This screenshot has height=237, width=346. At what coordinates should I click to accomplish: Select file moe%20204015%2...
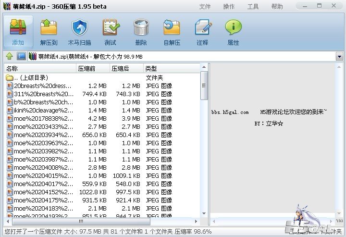pos(43,175)
